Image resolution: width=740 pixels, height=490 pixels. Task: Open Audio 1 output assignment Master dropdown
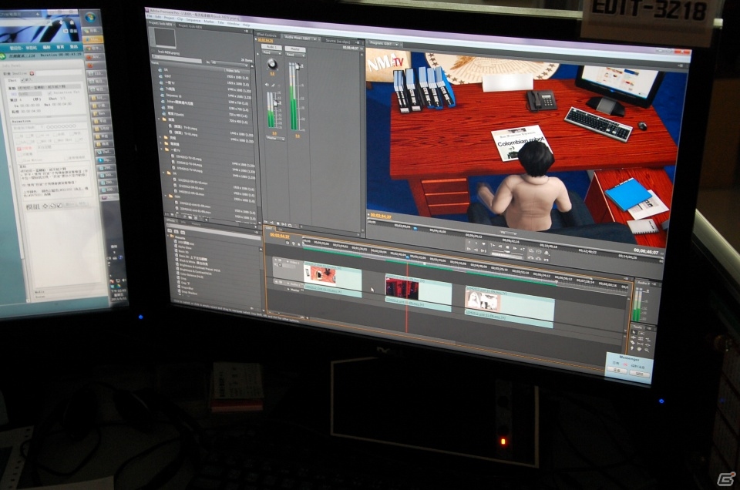pos(275,138)
